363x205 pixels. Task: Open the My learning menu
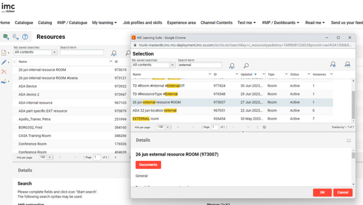pos(104,23)
